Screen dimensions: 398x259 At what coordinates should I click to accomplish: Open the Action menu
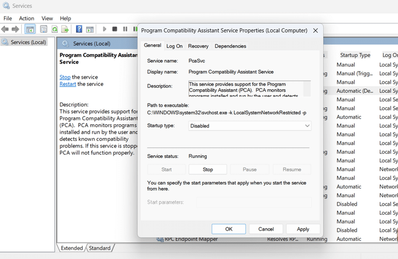pos(26,18)
